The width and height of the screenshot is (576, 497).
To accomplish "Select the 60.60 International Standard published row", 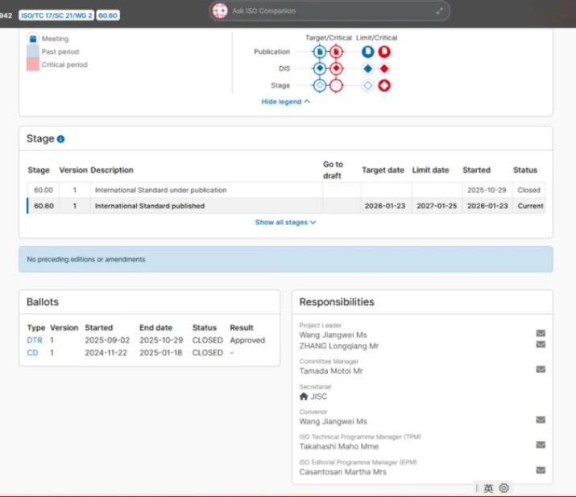I will [x=149, y=206].
